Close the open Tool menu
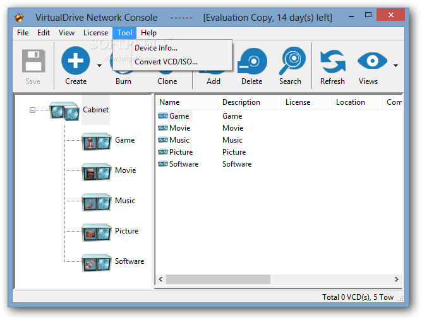422x320 pixels. (x=124, y=33)
